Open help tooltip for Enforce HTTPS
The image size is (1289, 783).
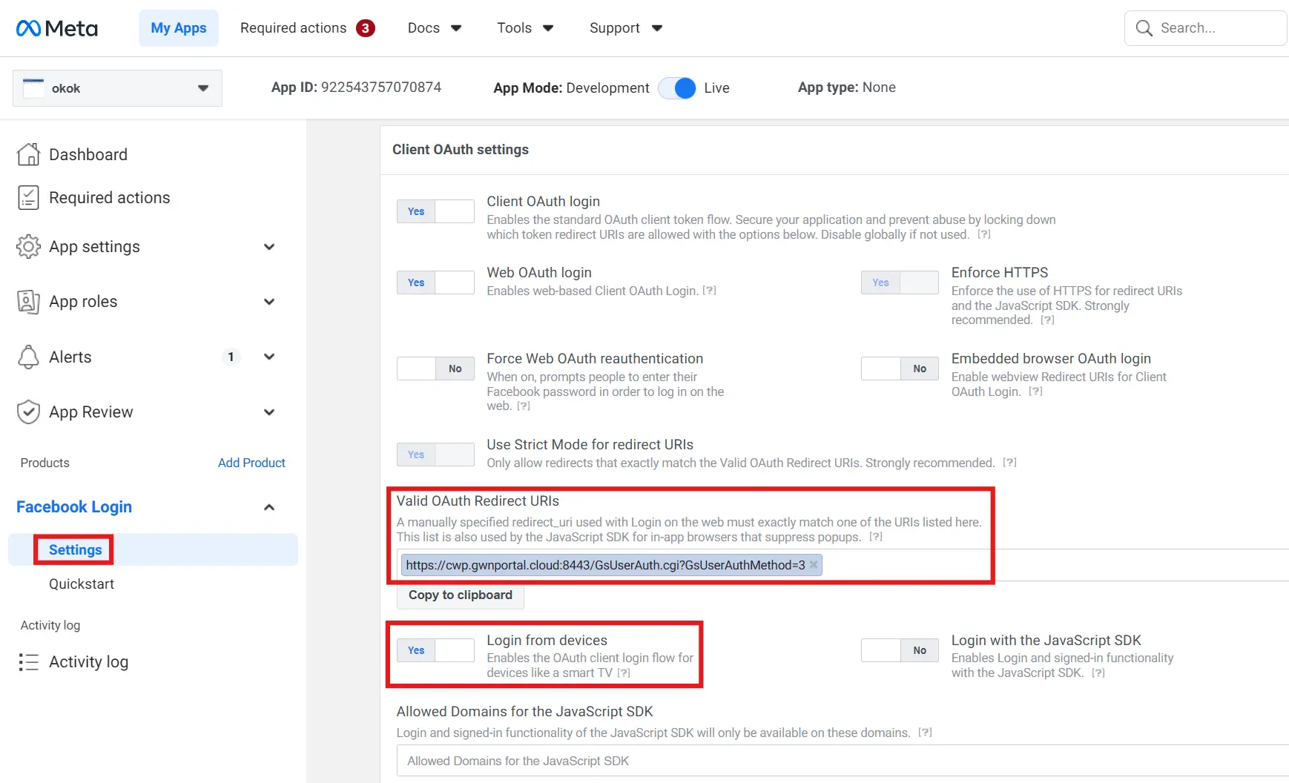tap(1047, 320)
